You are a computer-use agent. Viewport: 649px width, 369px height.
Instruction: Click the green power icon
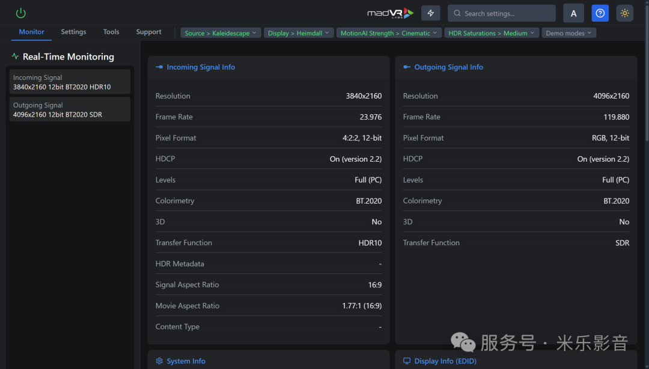[x=21, y=13]
